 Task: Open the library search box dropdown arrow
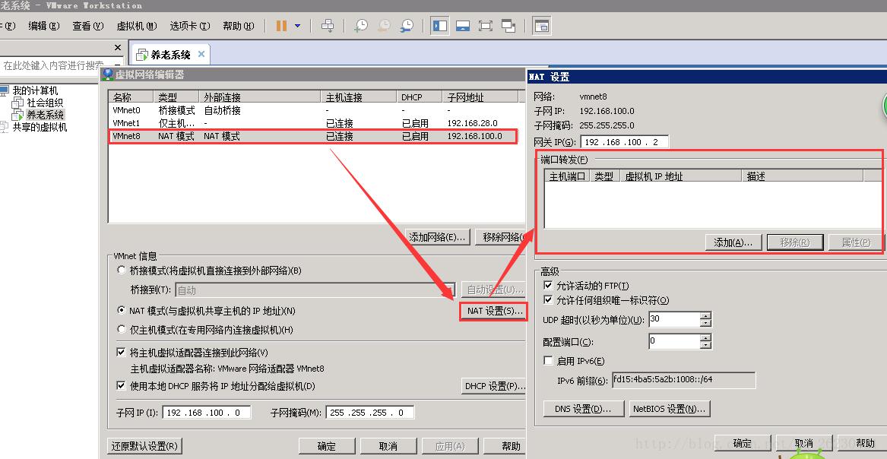117,65
